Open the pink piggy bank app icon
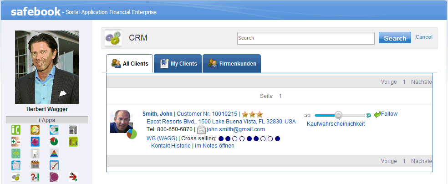This screenshot has height=184, width=448. pyautogui.click(x=35, y=142)
